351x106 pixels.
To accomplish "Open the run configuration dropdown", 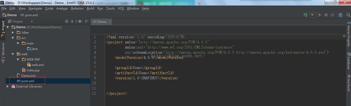I will tap(312, 15).
